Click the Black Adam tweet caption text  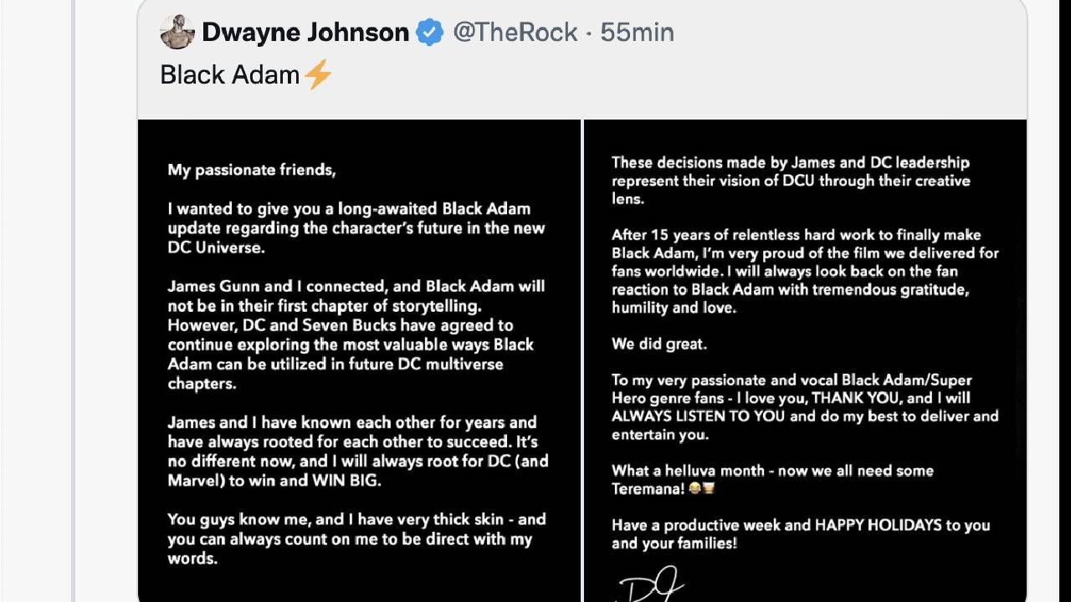(228, 74)
